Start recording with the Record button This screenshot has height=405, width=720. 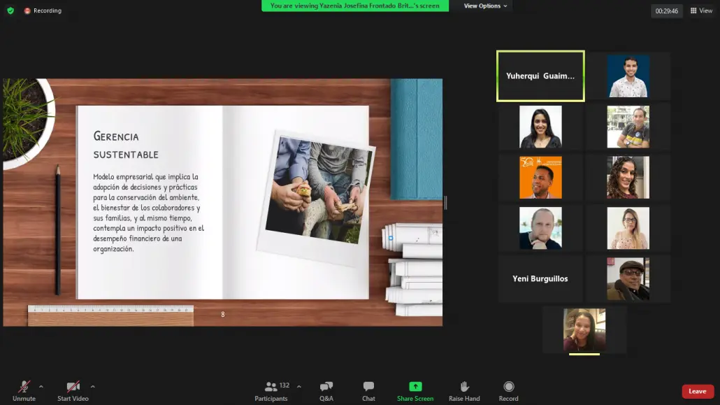point(508,391)
